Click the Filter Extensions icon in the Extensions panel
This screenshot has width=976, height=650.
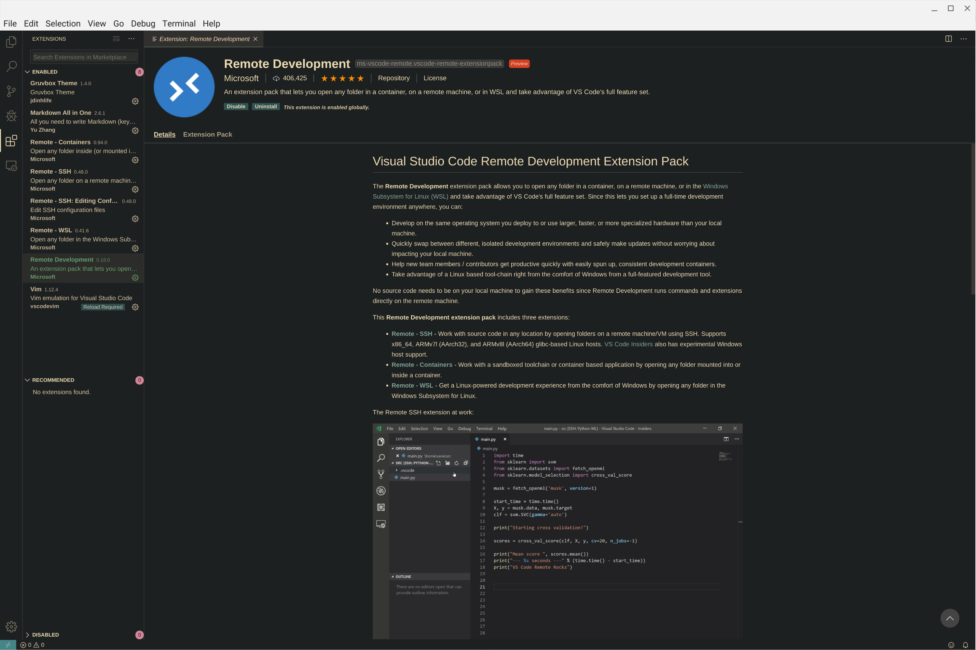pyautogui.click(x=116, y=39)
